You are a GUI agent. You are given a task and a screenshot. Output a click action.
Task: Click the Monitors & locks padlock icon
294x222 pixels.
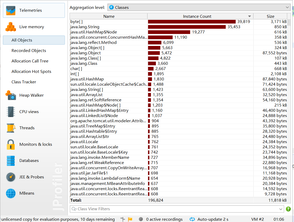click(x=11, y=144)
